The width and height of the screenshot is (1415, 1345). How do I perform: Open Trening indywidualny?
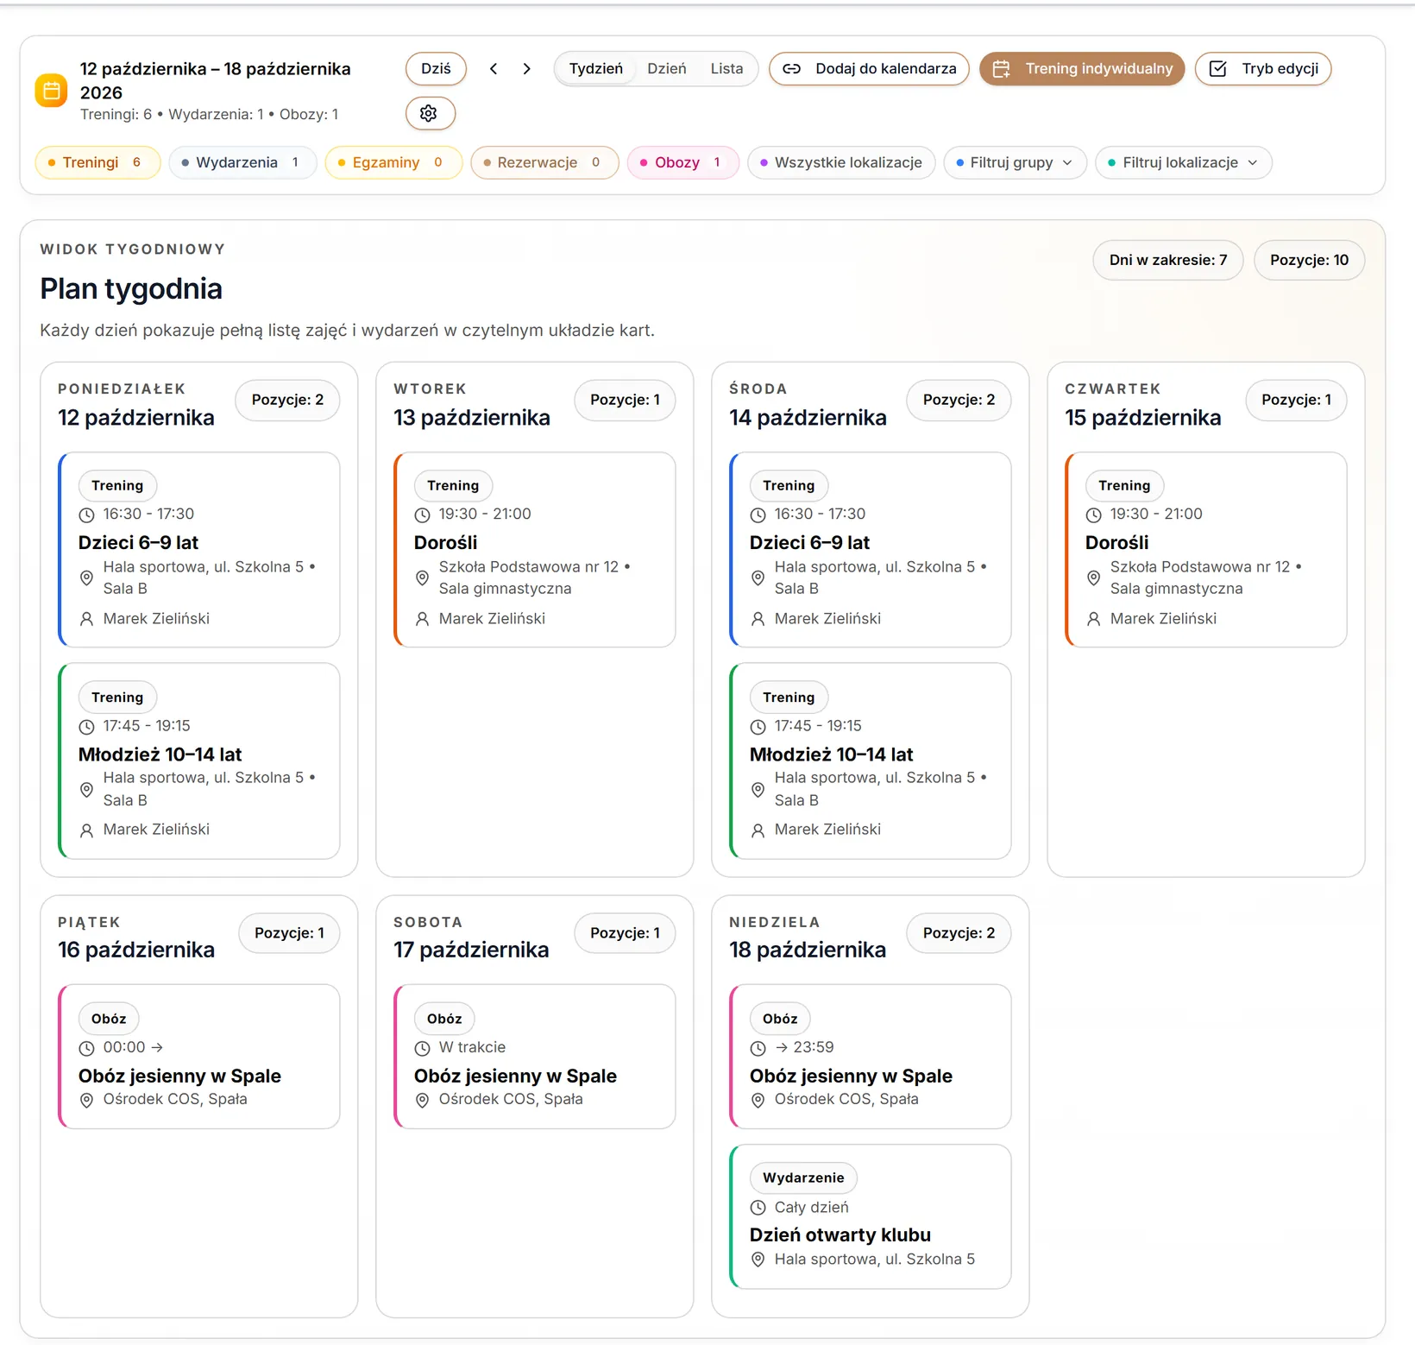click(1082, 69)
